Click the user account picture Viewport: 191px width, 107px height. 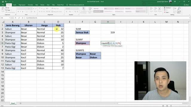[170, 1]
